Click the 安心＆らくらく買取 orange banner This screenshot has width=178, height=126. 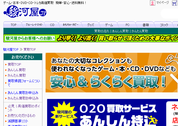[112, 72]
